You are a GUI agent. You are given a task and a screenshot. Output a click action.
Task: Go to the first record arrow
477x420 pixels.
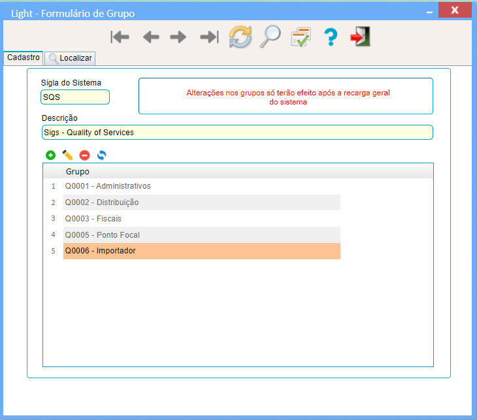pyautogui.click(x=120, y=37)
